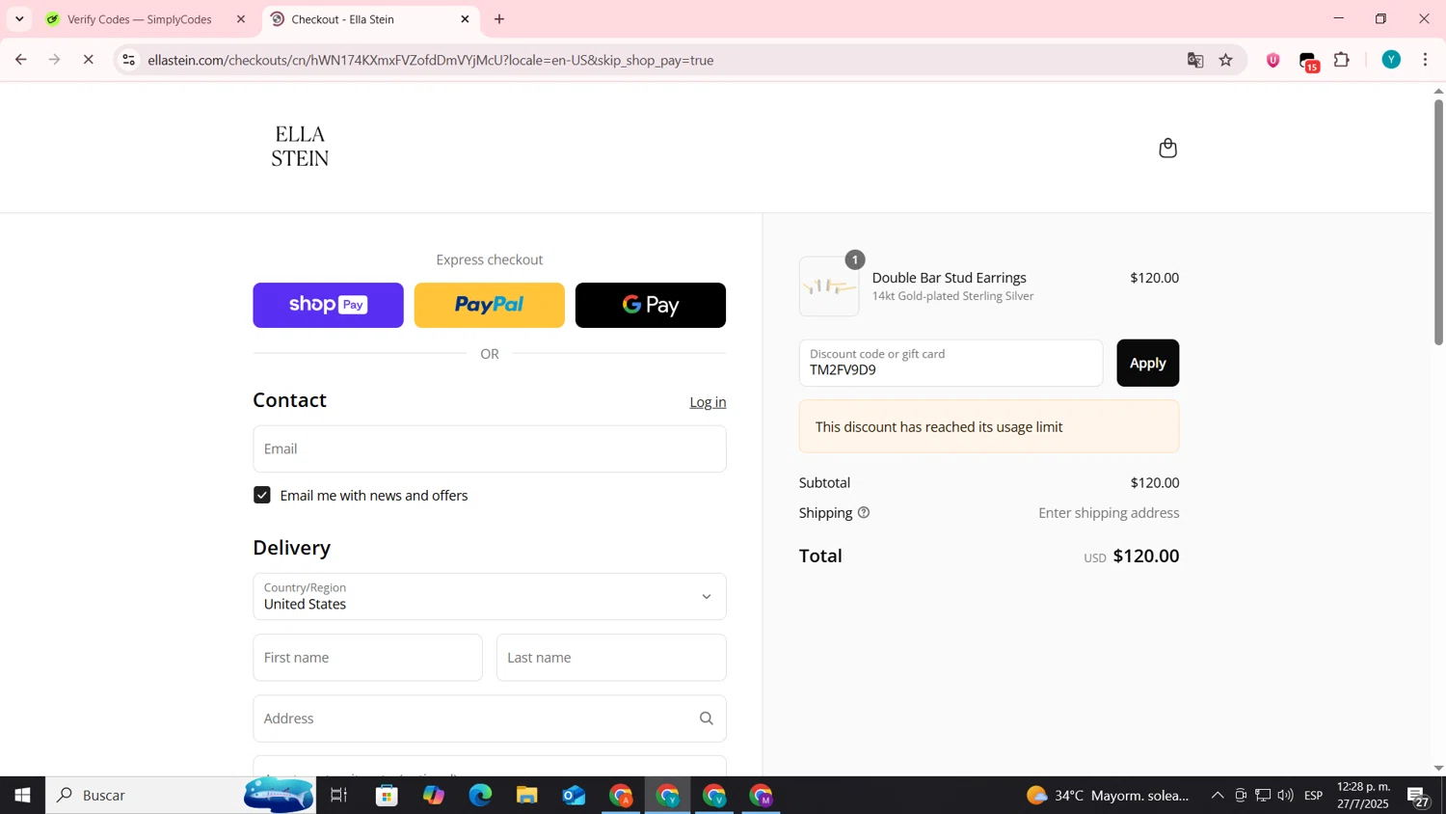Open Google Translate icon in address bar
Screen dimensions: 1446x814
click(1195, 60)
